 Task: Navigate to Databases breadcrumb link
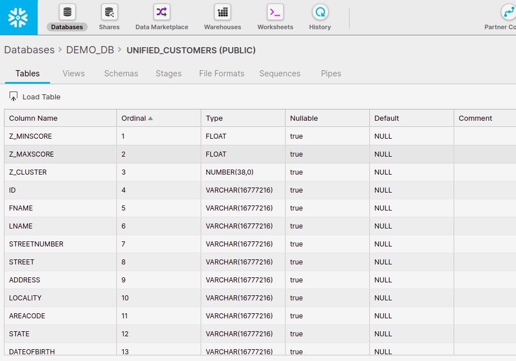coord(29,50)
